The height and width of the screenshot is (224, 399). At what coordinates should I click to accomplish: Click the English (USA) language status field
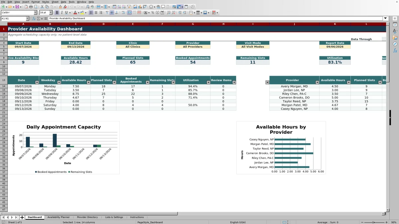click(x=238, y=222)
